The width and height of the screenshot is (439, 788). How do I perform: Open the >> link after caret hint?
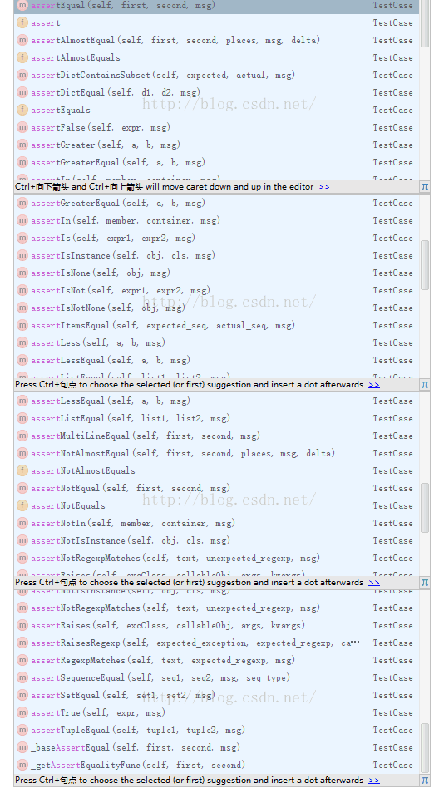click(324, 187)
